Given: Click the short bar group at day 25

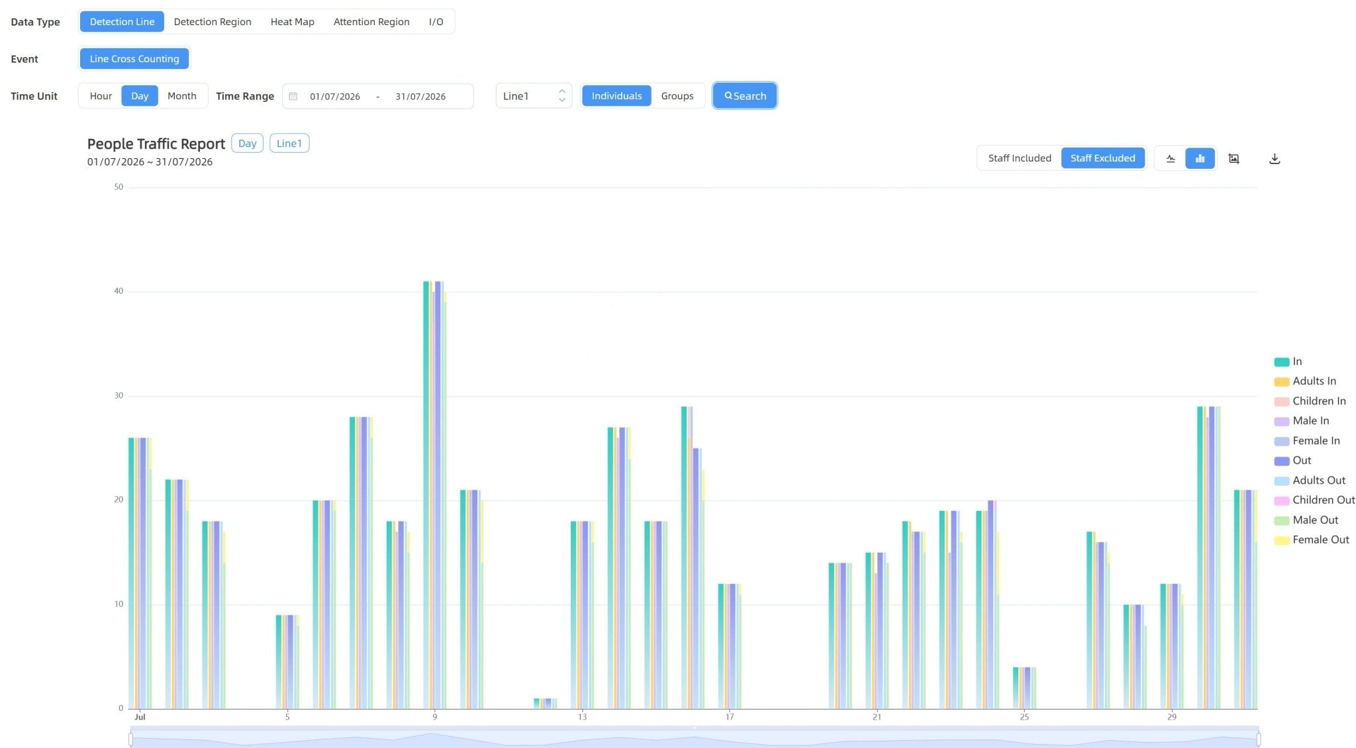Looking at the screenshot, I should tap(1024, 688).
